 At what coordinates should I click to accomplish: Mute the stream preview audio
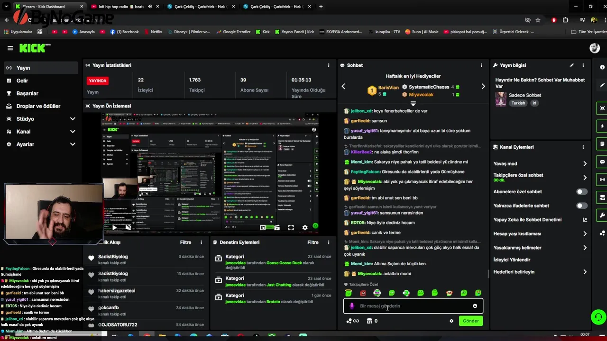(128, 227)
